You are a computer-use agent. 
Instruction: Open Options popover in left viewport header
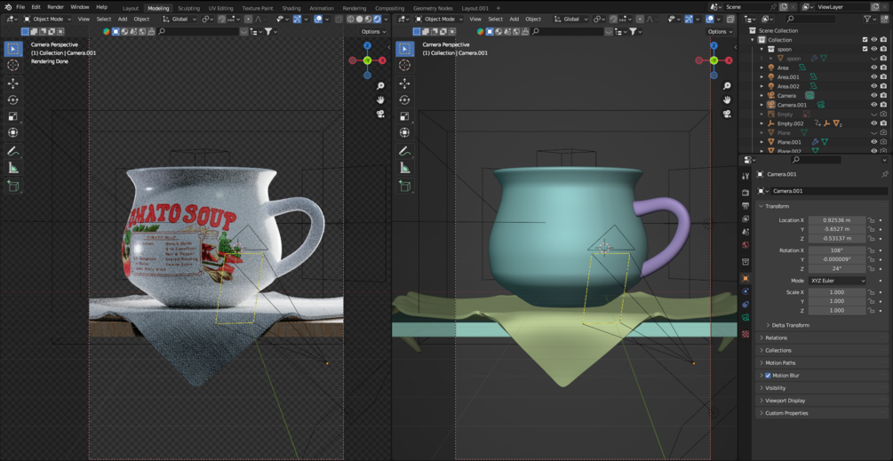click(373, 31)
